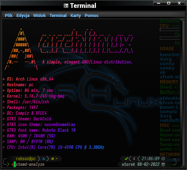Click the Hostname: pc line
Viewport: 187px width, 170px height.
[x=18, y=85]
